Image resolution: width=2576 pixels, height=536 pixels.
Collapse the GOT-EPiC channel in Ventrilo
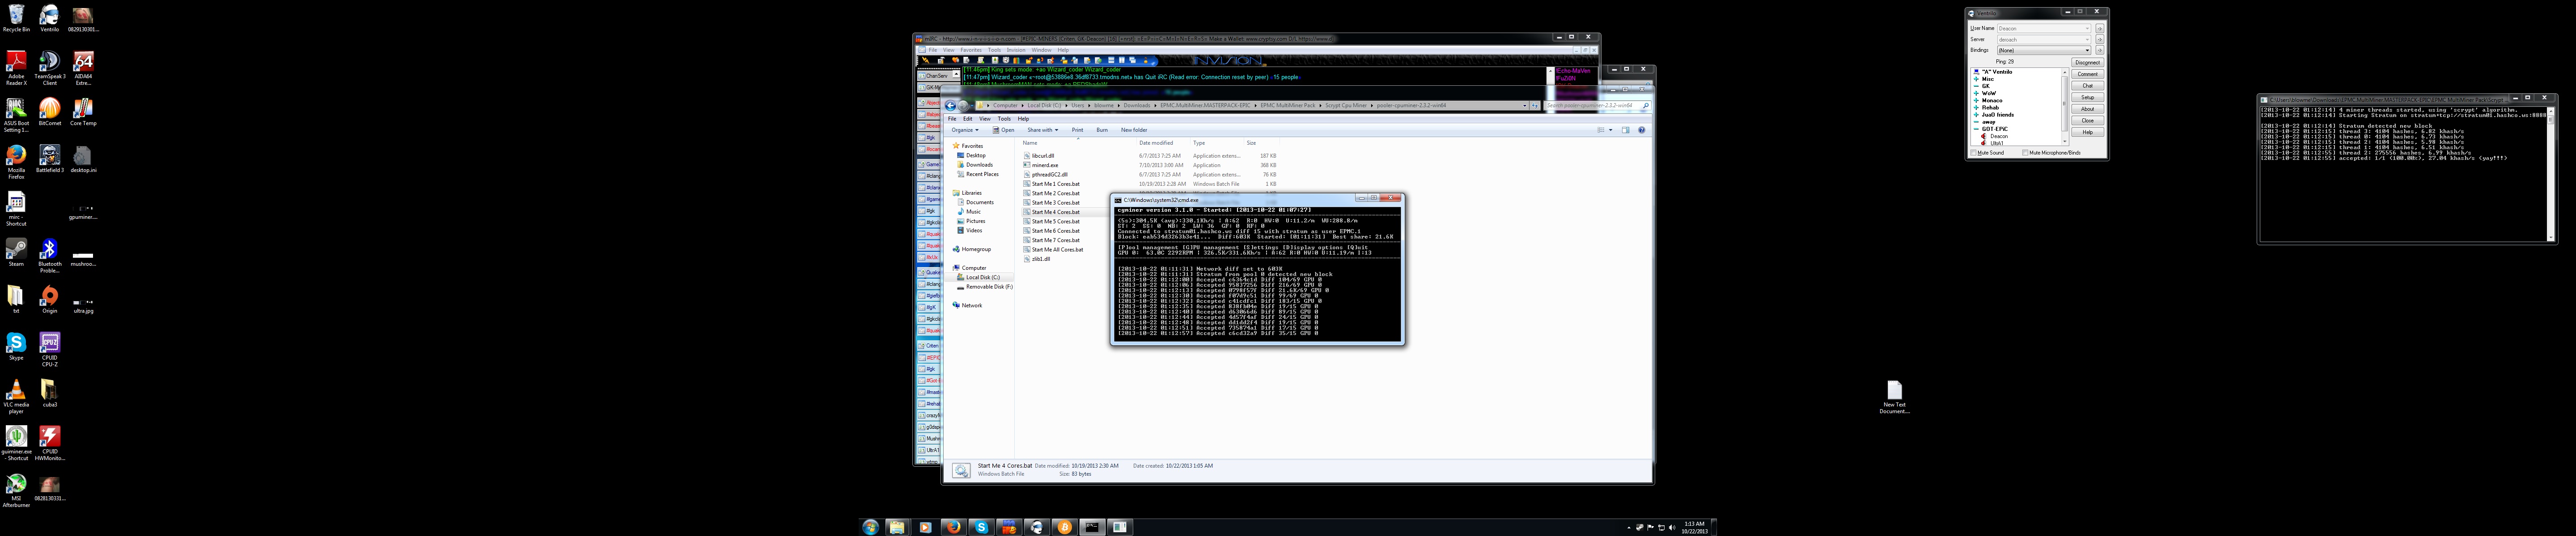click(1976, 129)
